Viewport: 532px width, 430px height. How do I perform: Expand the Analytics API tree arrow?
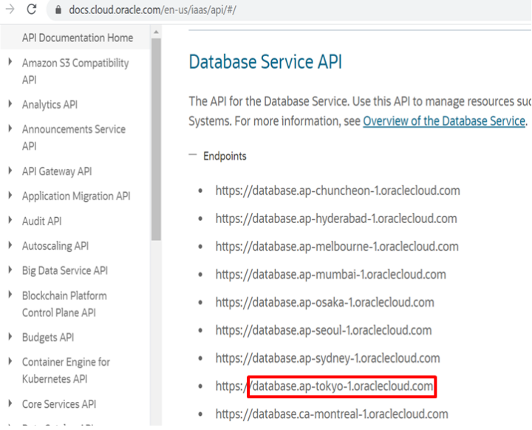pos(10,104)
